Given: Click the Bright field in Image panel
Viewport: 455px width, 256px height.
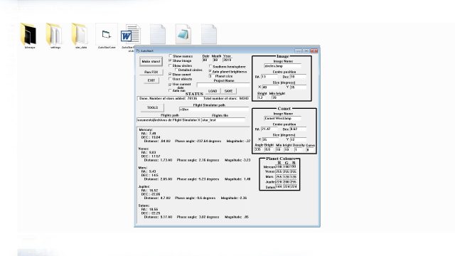Looking at the screenshot, I should [261, 97].
